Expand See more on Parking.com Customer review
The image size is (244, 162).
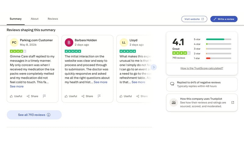(17, 87)
